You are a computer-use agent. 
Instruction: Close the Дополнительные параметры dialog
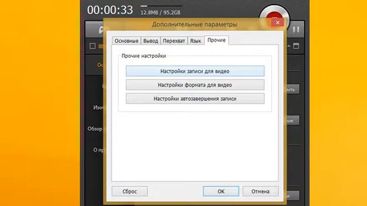[278, 22]
